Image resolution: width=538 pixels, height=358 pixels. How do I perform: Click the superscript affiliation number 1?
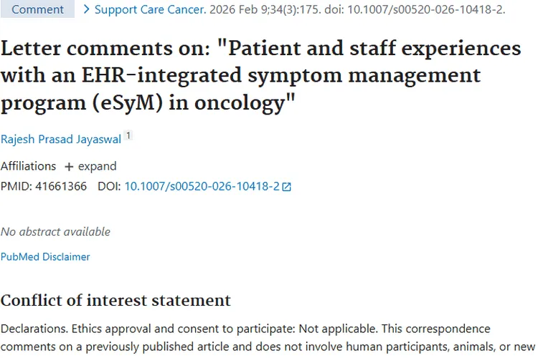click(x=128, y=135)
